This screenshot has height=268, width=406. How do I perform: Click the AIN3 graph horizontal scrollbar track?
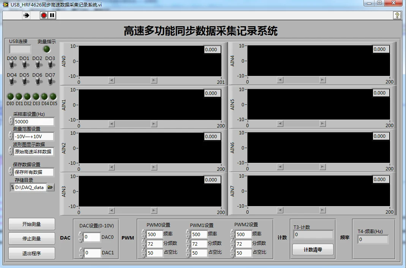point(133,210)
